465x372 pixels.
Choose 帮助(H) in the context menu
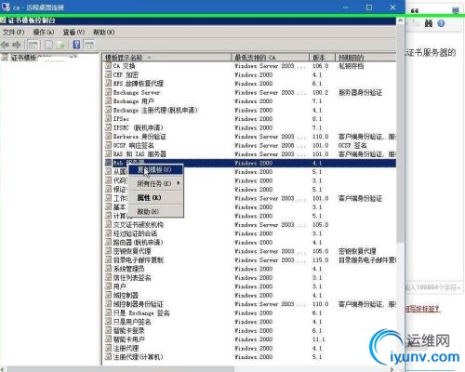point(155,212)
